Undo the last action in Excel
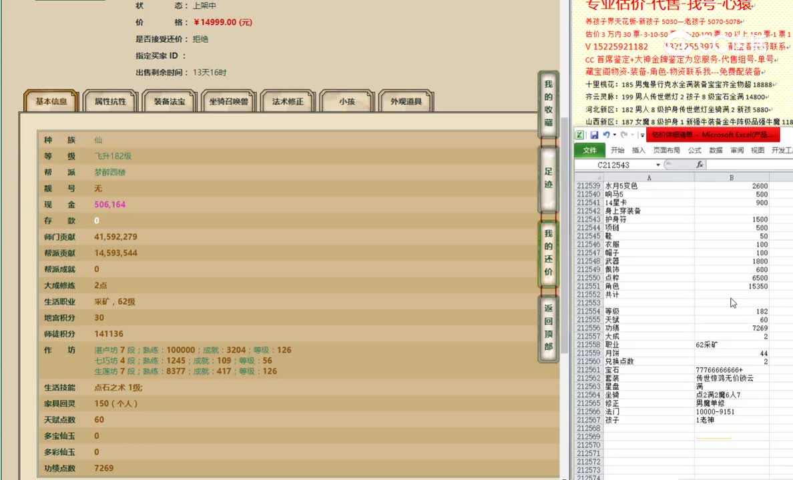Image resolution: width=793 pixels, height=480 pixels. [606, 135]
